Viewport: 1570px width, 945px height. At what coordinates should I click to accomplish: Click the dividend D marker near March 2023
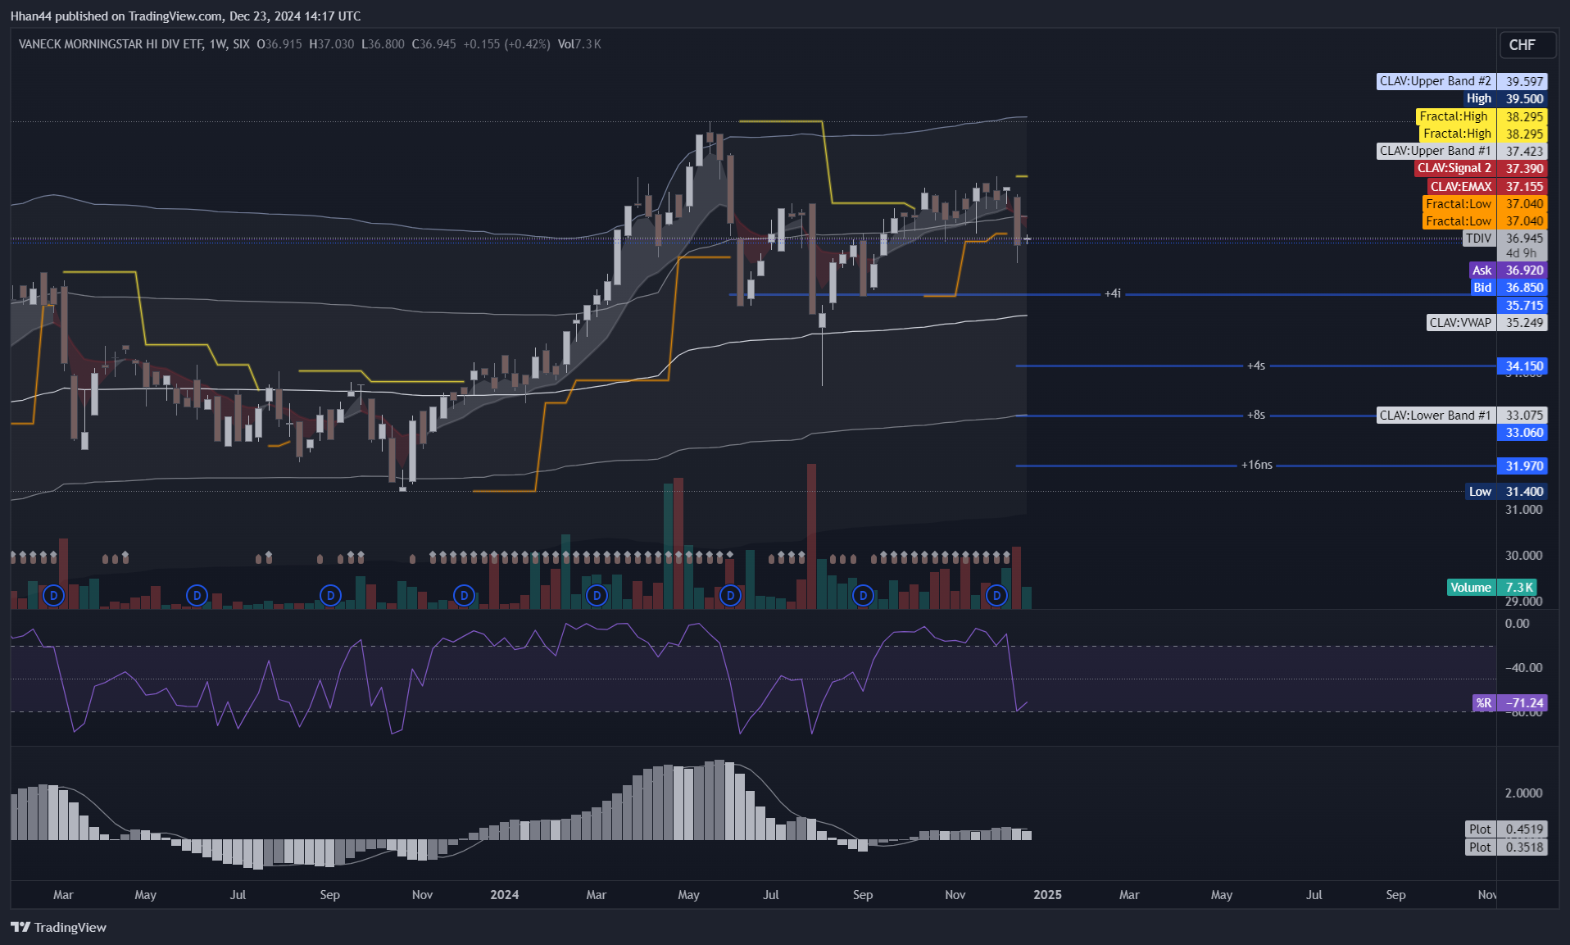[53, 596]
